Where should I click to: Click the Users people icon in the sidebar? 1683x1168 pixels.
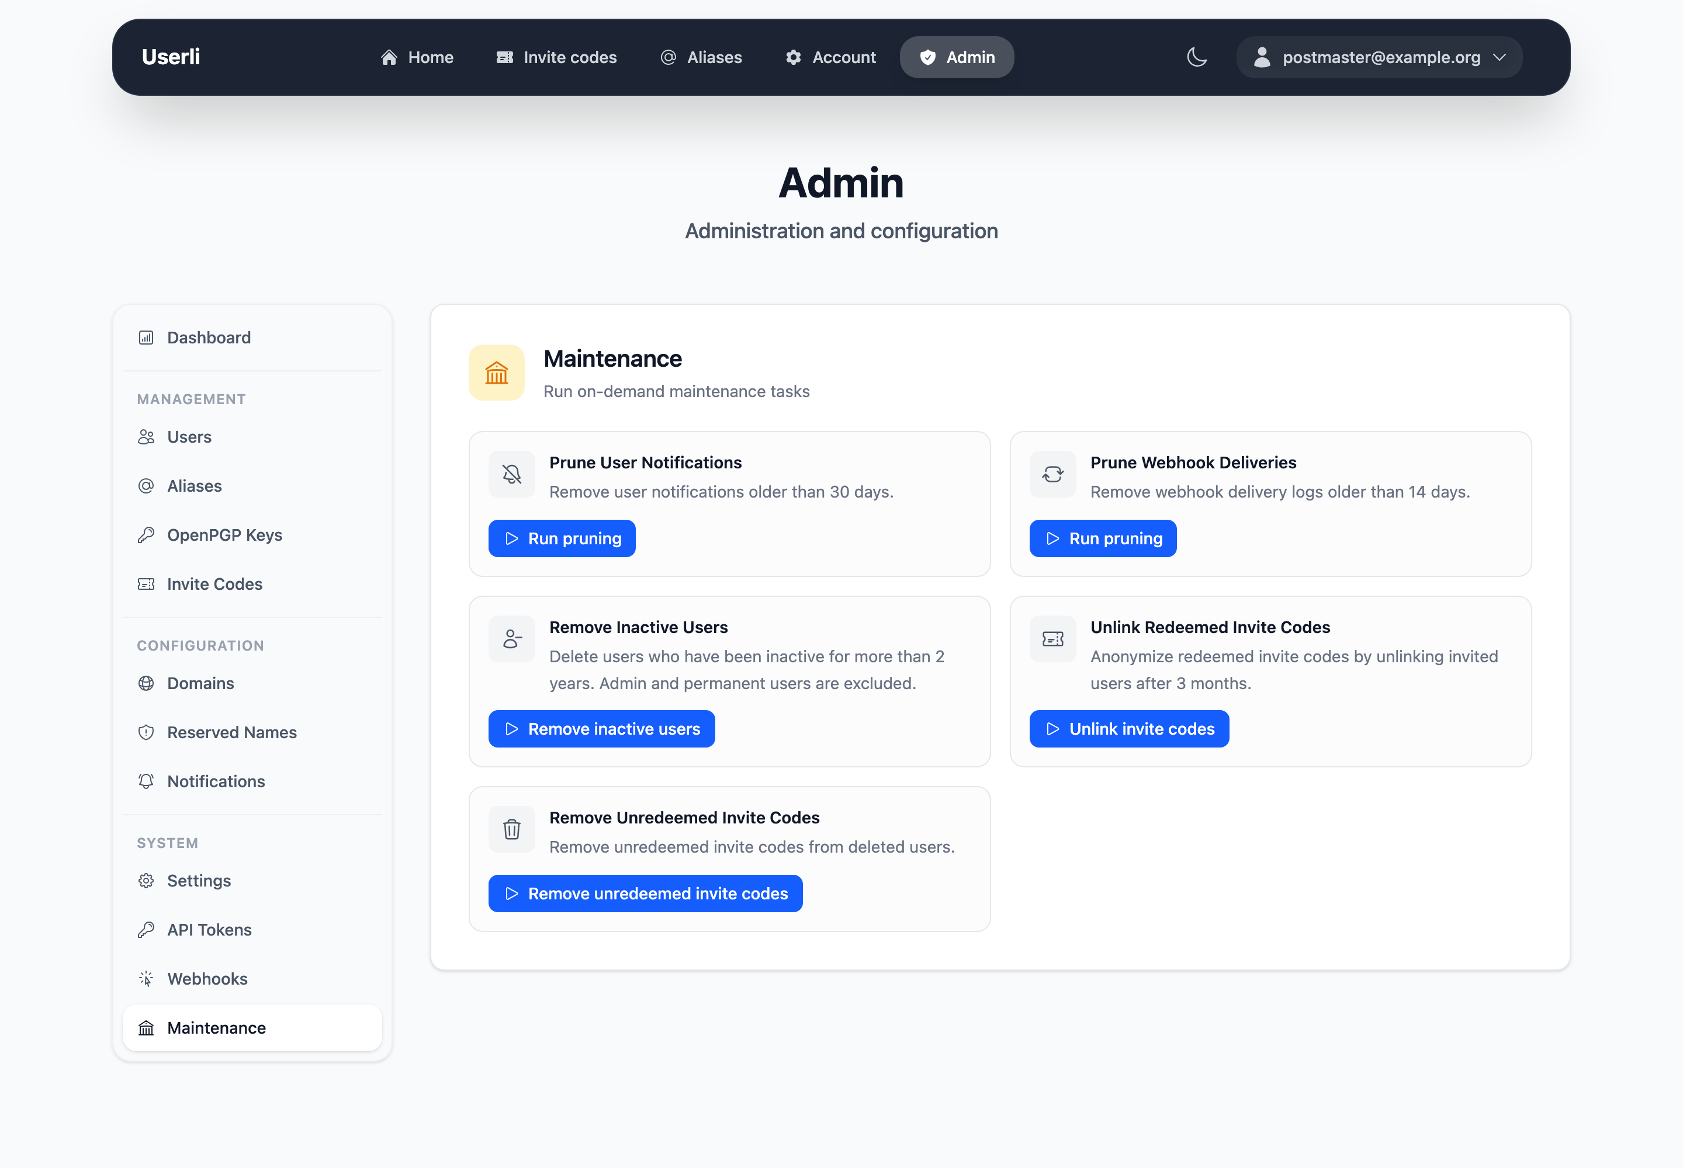[x=147, y=437]
